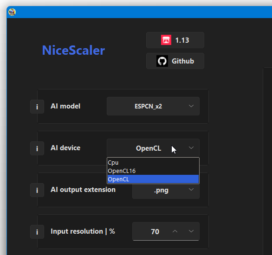The height and width of the screenshot is (255, 272).
Task: Show info for AI output extension
Action: 37,190
